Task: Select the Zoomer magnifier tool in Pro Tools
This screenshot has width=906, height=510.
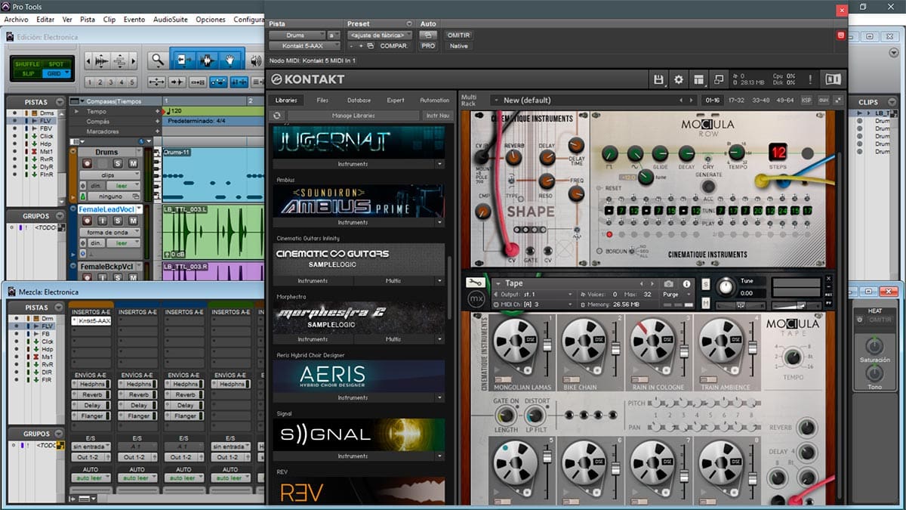Action: (157, 59)
